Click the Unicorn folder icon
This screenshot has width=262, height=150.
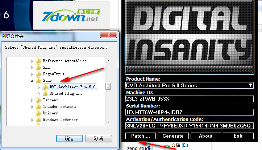tap(38, 113)
